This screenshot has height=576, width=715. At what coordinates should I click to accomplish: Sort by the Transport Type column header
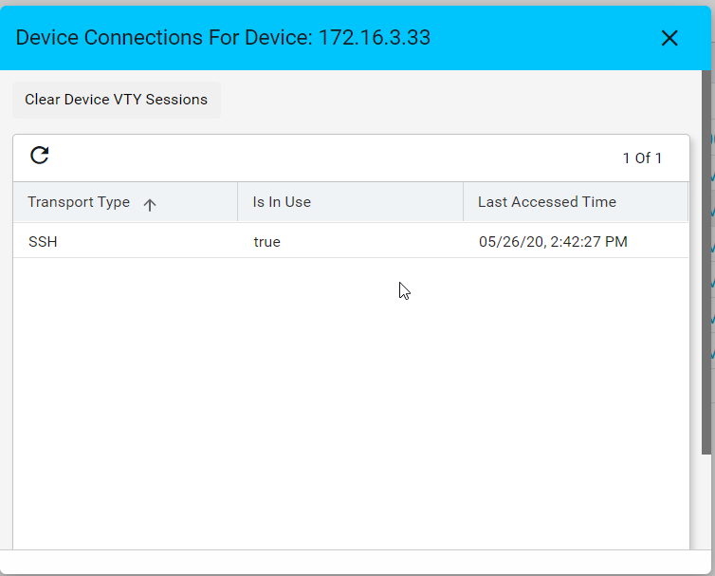[79, 202]
